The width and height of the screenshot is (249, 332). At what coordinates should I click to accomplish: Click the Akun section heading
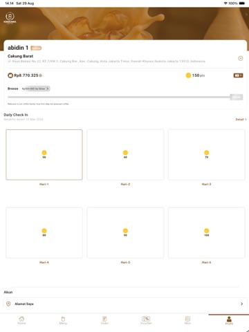click(8, 292)
